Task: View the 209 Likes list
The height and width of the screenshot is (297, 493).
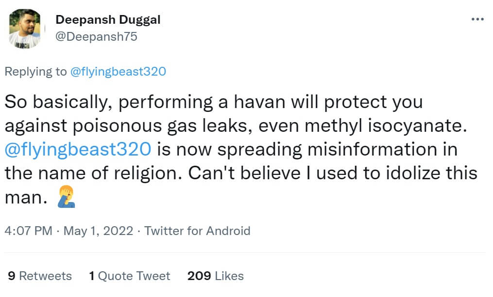Action: pos(215,276)
